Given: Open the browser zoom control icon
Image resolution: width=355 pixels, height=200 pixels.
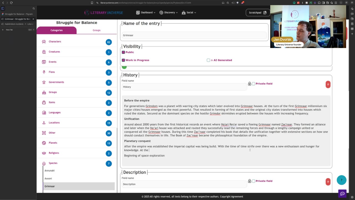Looking at the screenshot, I should tap(228, 3).
